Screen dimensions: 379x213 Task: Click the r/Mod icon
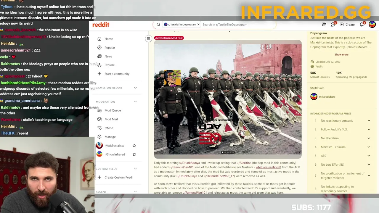(99, 128)
